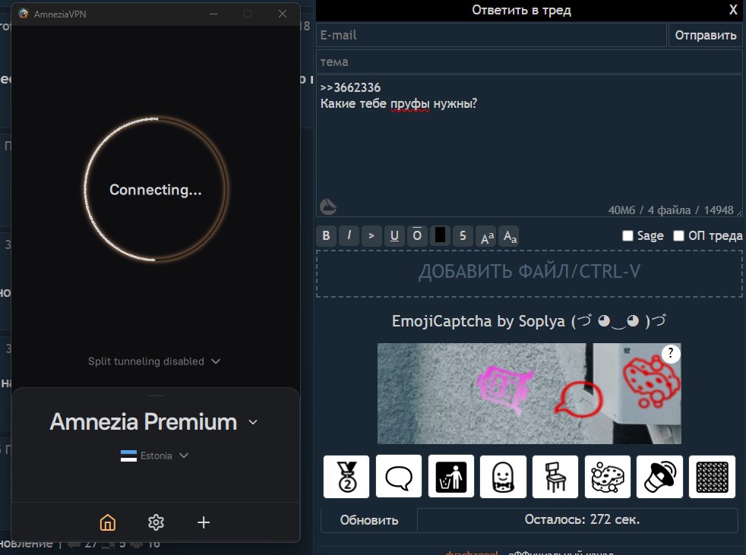Select the dotted grid pattern emoji
The width and height of the screenshot is (746, 555).
coord(713,477)
